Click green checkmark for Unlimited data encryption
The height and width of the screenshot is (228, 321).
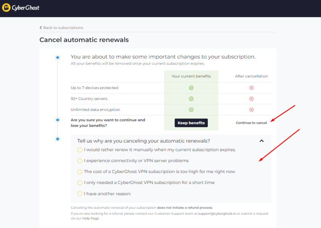191,110
